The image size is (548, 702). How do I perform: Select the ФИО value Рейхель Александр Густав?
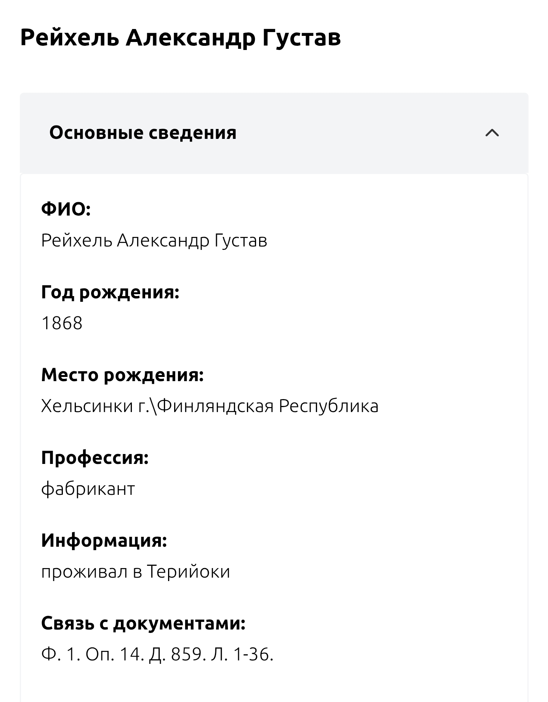point(154,241)
